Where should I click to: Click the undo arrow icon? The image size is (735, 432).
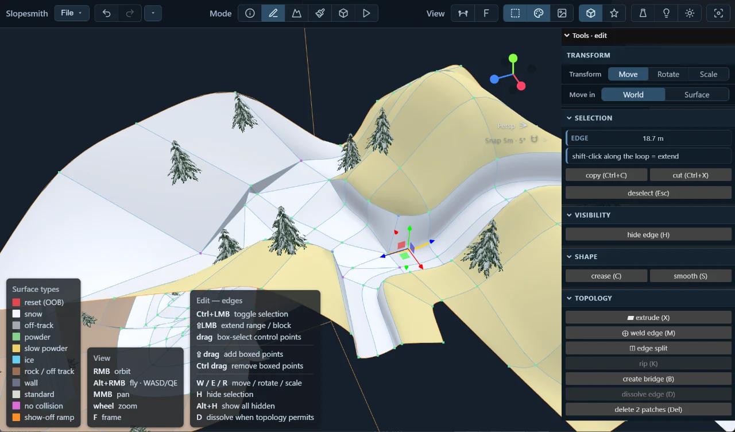pyautogui.click(x=106, y=13)
